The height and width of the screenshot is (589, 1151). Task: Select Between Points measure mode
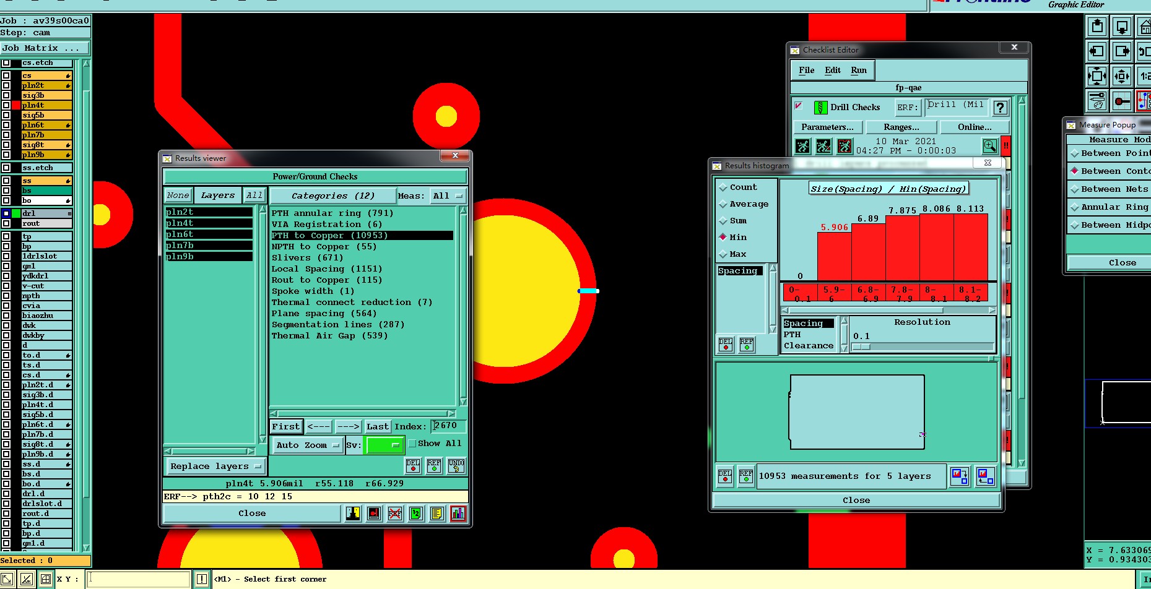tap(1075, 153)
